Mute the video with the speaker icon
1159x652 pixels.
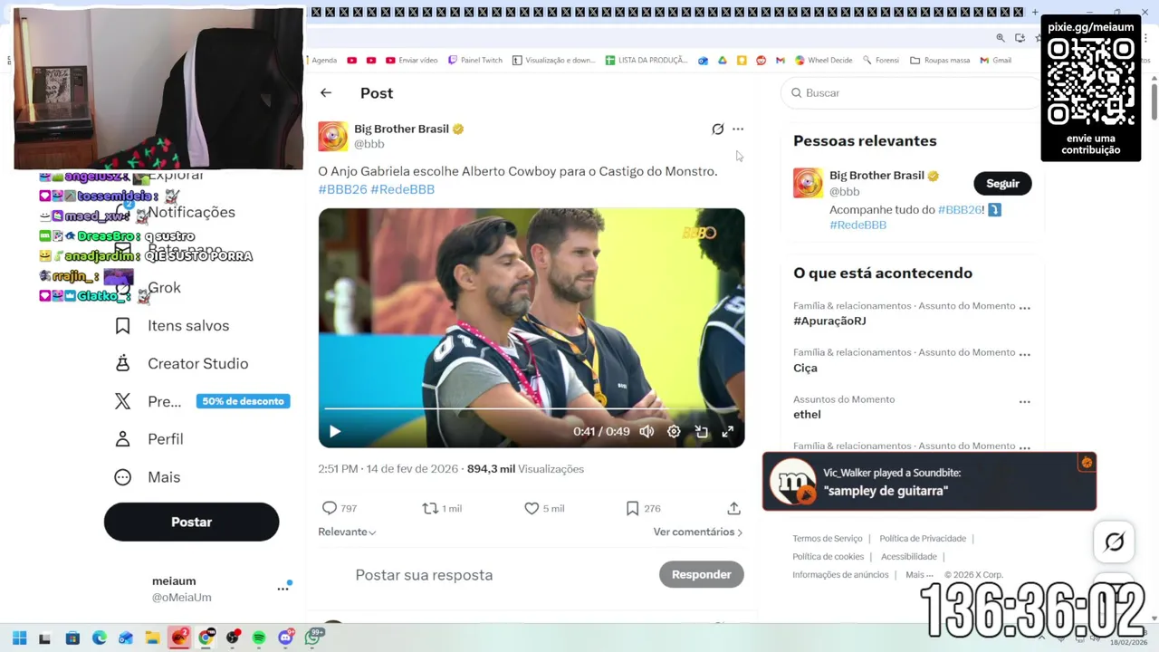647,432
